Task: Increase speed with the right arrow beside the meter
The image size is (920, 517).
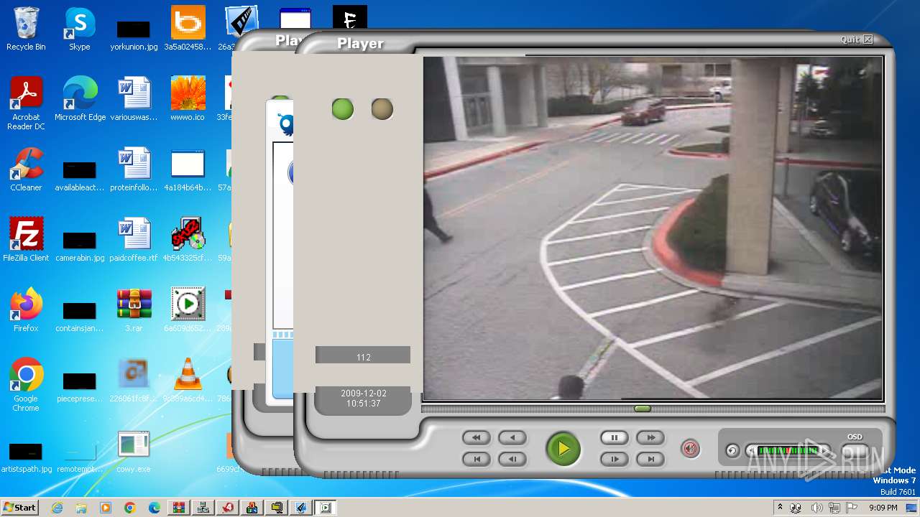Action: tap(825, 451)
